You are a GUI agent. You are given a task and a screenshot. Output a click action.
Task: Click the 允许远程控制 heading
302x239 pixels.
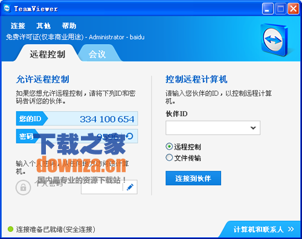click(x=43, y=79)
